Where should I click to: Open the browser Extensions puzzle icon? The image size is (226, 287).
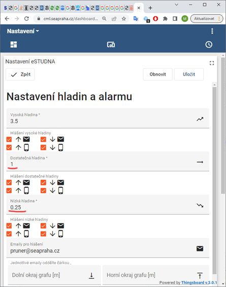165,19
